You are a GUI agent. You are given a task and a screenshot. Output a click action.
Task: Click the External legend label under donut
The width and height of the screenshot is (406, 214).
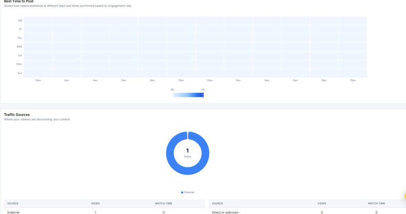(189, 192)
